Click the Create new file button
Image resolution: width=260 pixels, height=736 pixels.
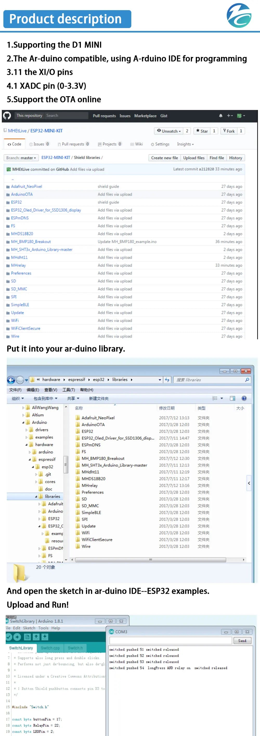pyautogui.click(x=164, y=158)
